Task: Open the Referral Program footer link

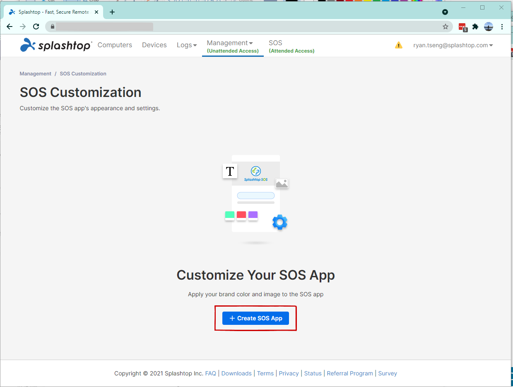Action: click(350, 373)
